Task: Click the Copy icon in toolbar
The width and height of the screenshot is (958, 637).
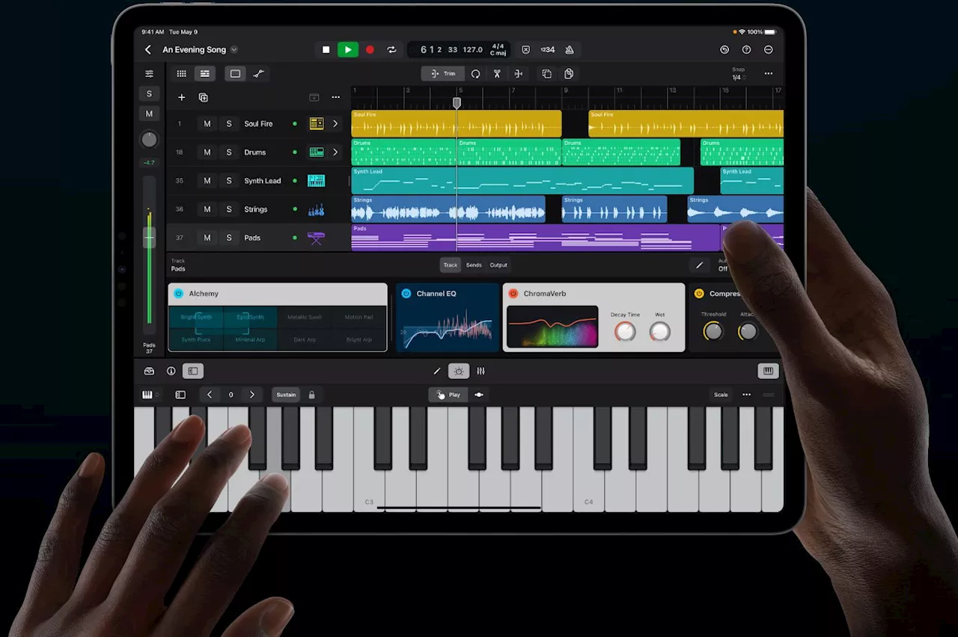Action: pos(546,73)
